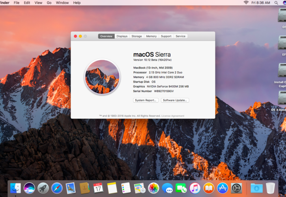
Task: Launch Siri from the Dock
Action: 29,188
